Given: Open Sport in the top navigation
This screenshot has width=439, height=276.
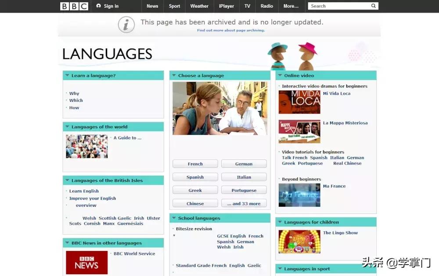Looking at the screenshot, I should coord(174,6).
